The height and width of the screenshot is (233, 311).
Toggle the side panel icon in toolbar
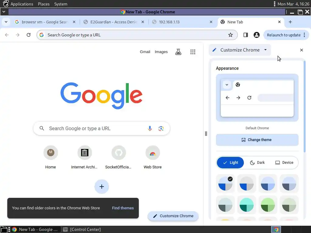coord(245,35)
